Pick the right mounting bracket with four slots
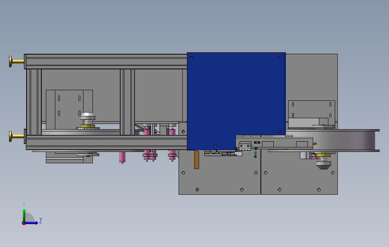The image size is (389, 247). (x=312, y=109)
